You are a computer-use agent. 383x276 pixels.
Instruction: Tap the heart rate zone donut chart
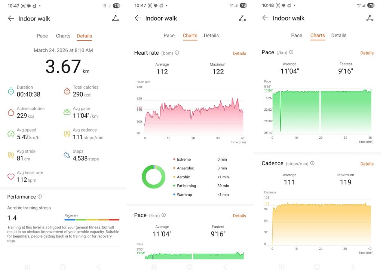click(x=153, y=177)
